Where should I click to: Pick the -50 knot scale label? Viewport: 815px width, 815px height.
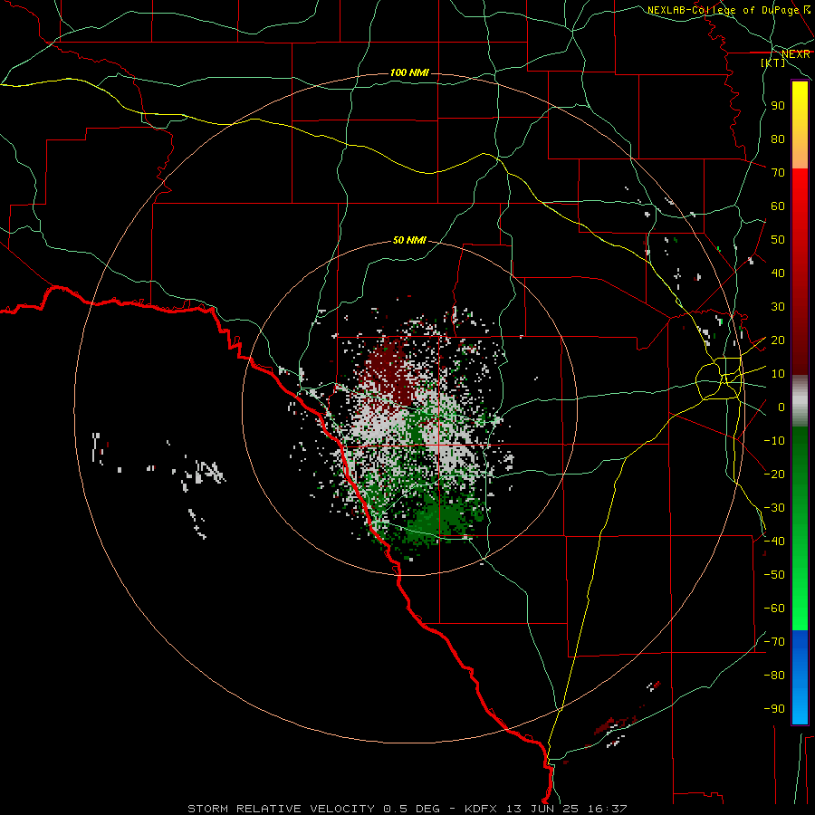(774, 575)
